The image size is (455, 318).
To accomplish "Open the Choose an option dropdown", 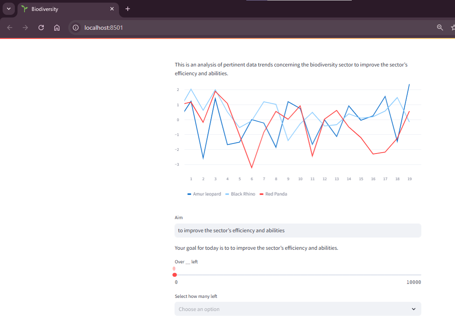I will (x=297, y=309).
